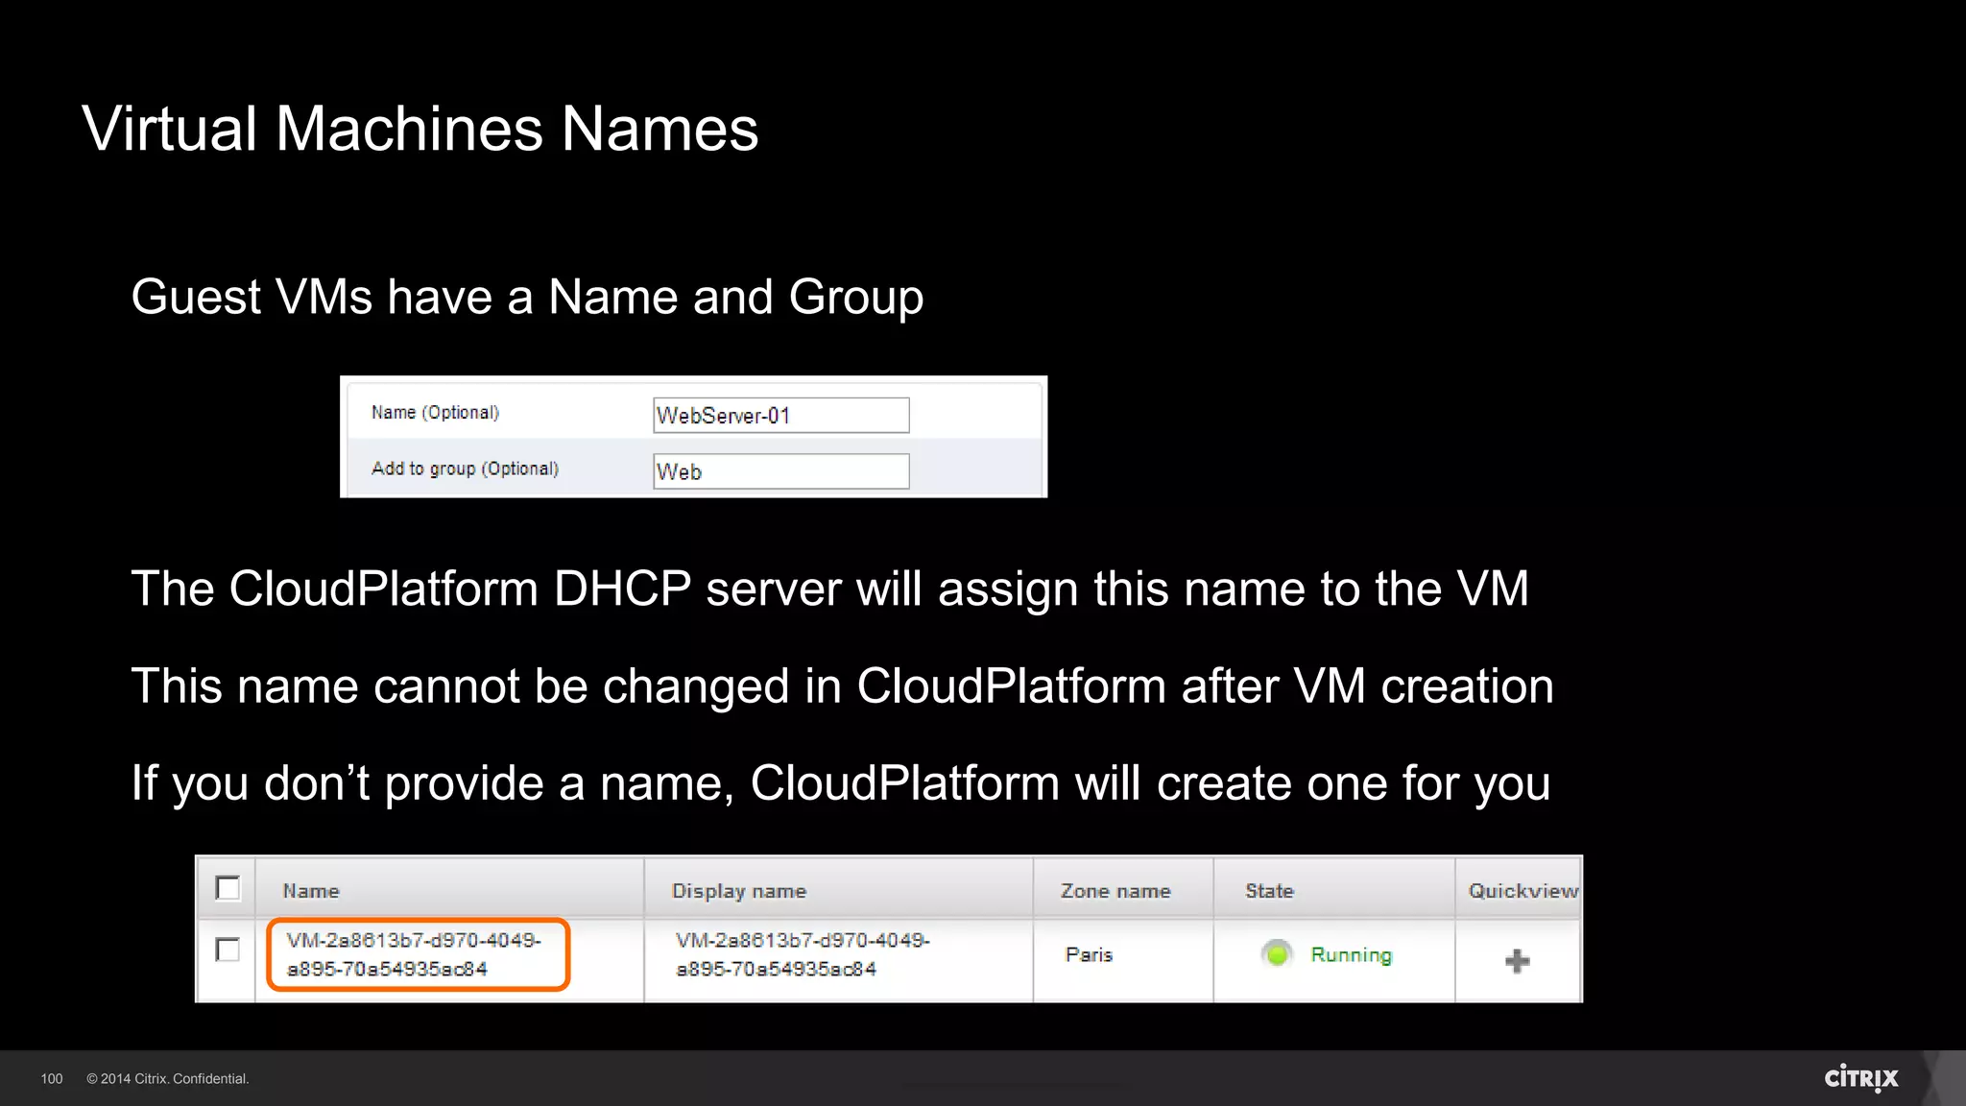Click the Quickview plus icon for the VM row
1966x1106 pixels.
click(x=1517, y=961)
